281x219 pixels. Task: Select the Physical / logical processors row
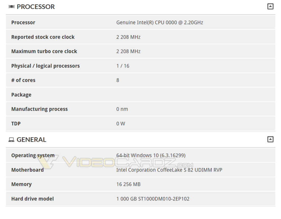pos(45,66)
